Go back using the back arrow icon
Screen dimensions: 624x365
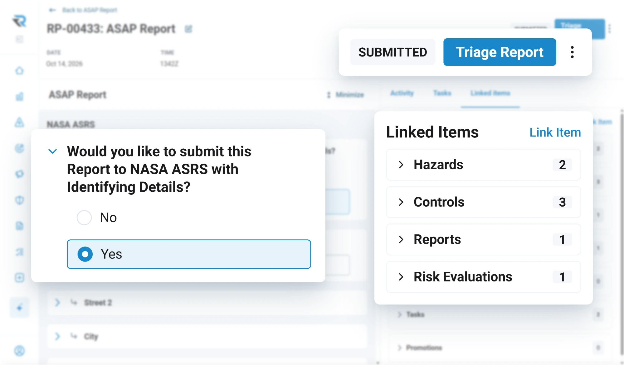52,10
